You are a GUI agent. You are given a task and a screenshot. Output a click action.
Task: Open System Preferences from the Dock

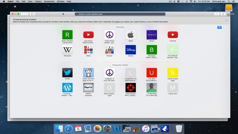[x=107, y=129]
